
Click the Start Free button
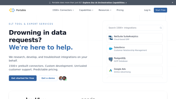160,10
